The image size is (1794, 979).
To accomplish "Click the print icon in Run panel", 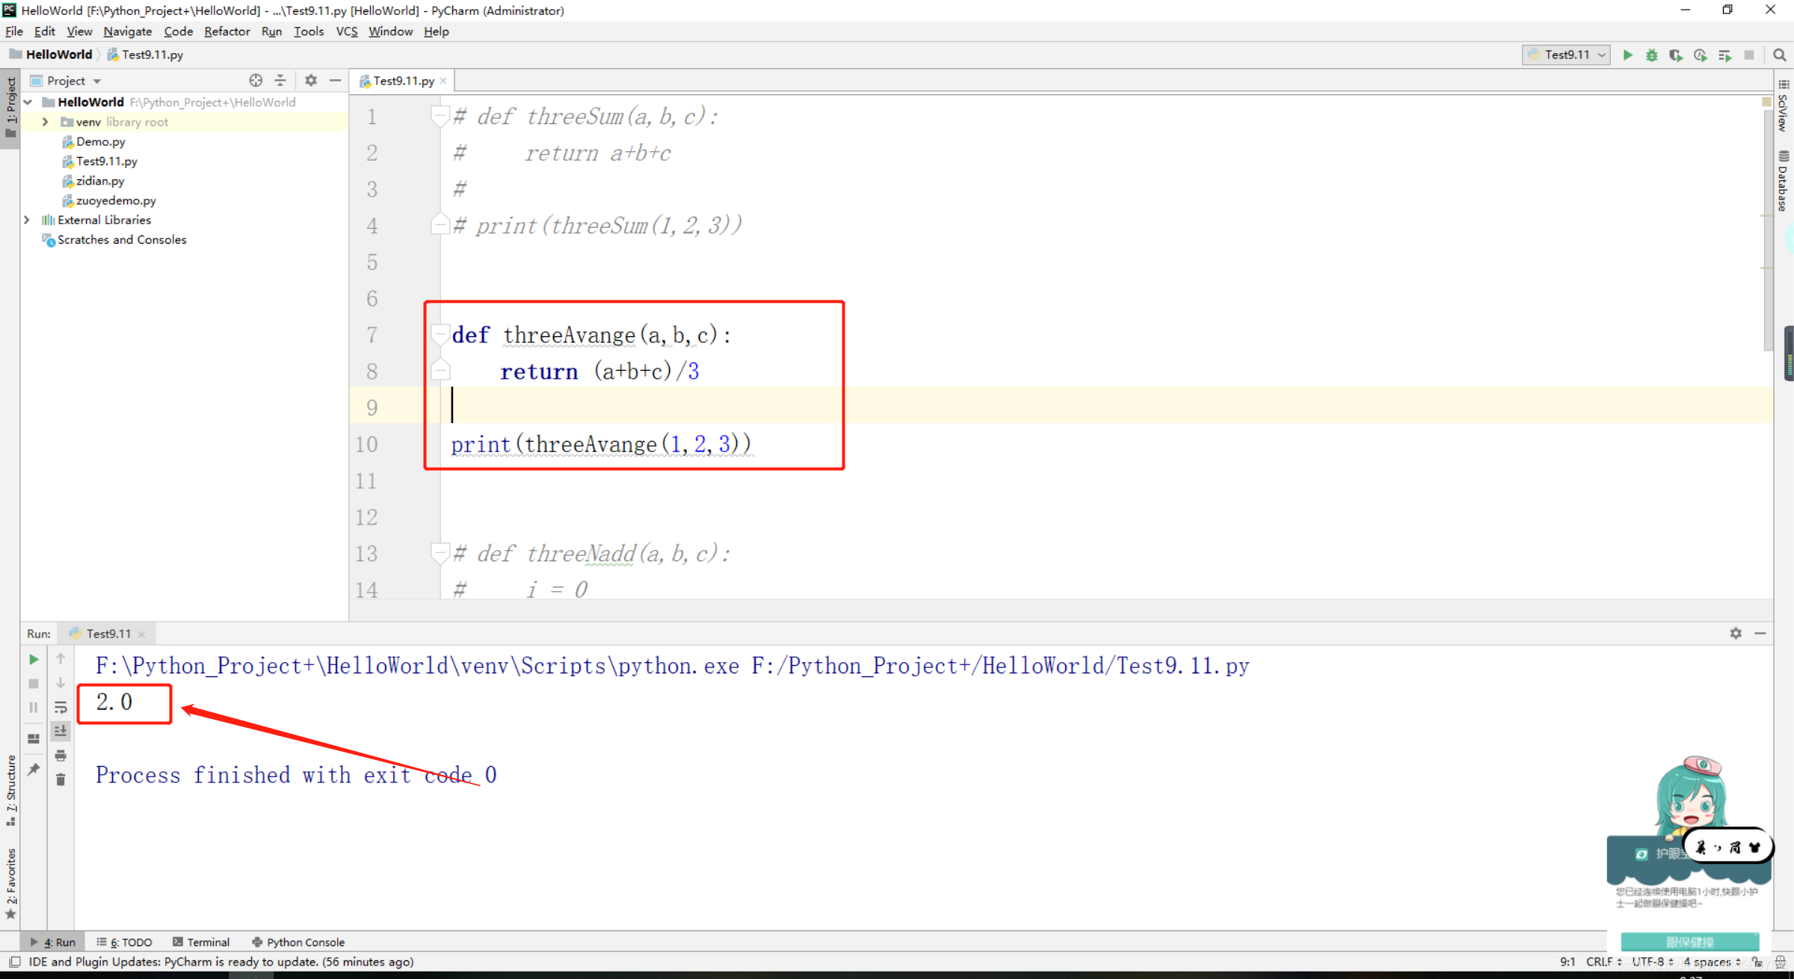I will pyautogui.click(x=61, y=756).
